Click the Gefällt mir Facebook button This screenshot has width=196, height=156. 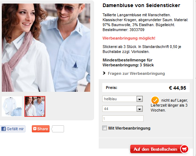point(13,129)
